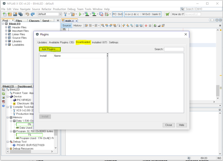Open the Production menu
The image size is (223, 161).
(x=59, y=9)
